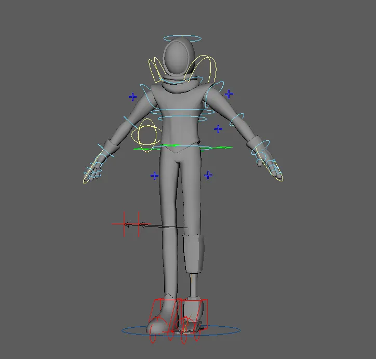
Task: Select light-blue elbow ring on screen-left arm
Action: pyautogui.click(x=130, y=122)
